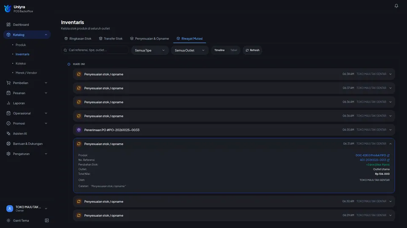Expand the 06:38 AM Penyesuaian stok entry
Screen dimensions: 407x228
point(234,74)
